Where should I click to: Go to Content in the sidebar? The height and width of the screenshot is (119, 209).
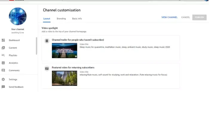pyautogui.click(x=13, y=48)
